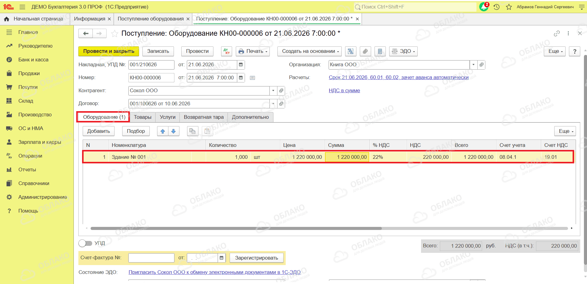Open the Информация window tab
Image resolution: width=587 pixels, height=284 pixels.
(x=89, y=19)
